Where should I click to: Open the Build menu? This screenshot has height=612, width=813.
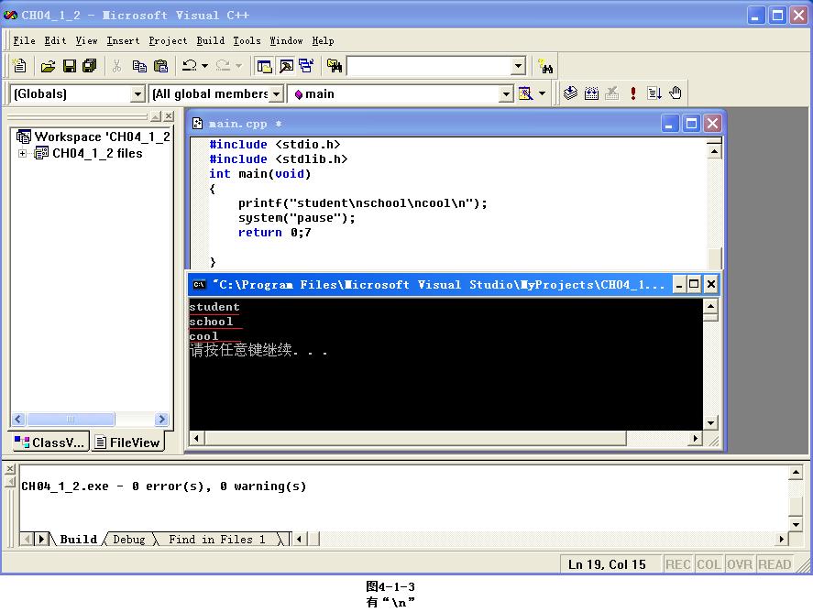210,40
